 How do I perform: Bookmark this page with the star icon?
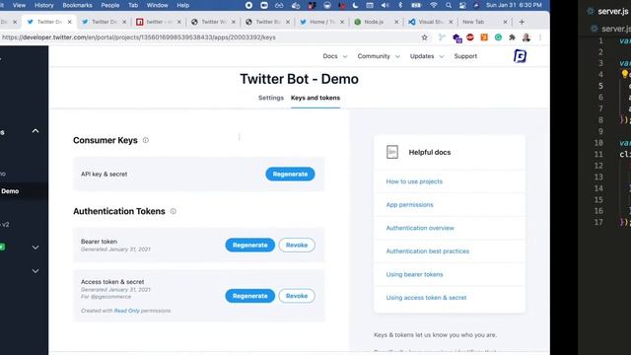(x=424, y=37)
